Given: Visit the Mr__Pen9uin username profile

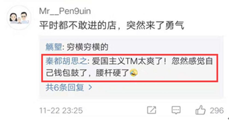Looking at the screenshot, I should click(x=65, y=11).
